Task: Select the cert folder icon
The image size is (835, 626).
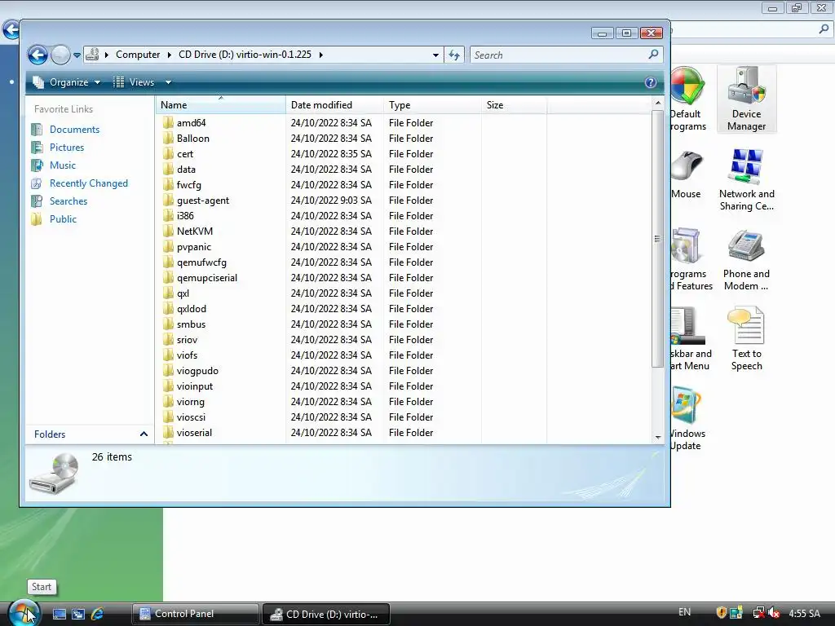Action: 168,154
